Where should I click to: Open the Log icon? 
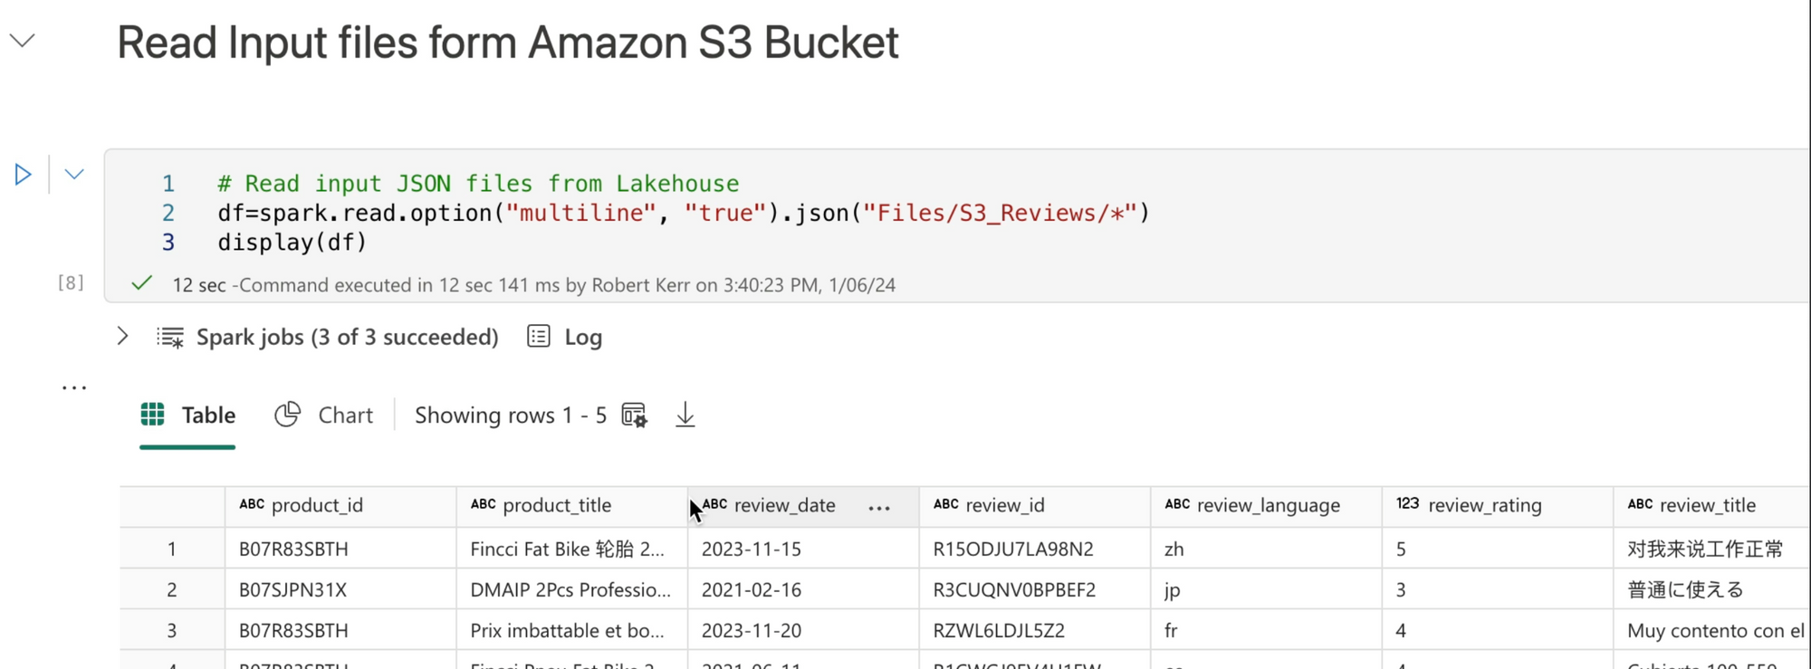(539, 337)
